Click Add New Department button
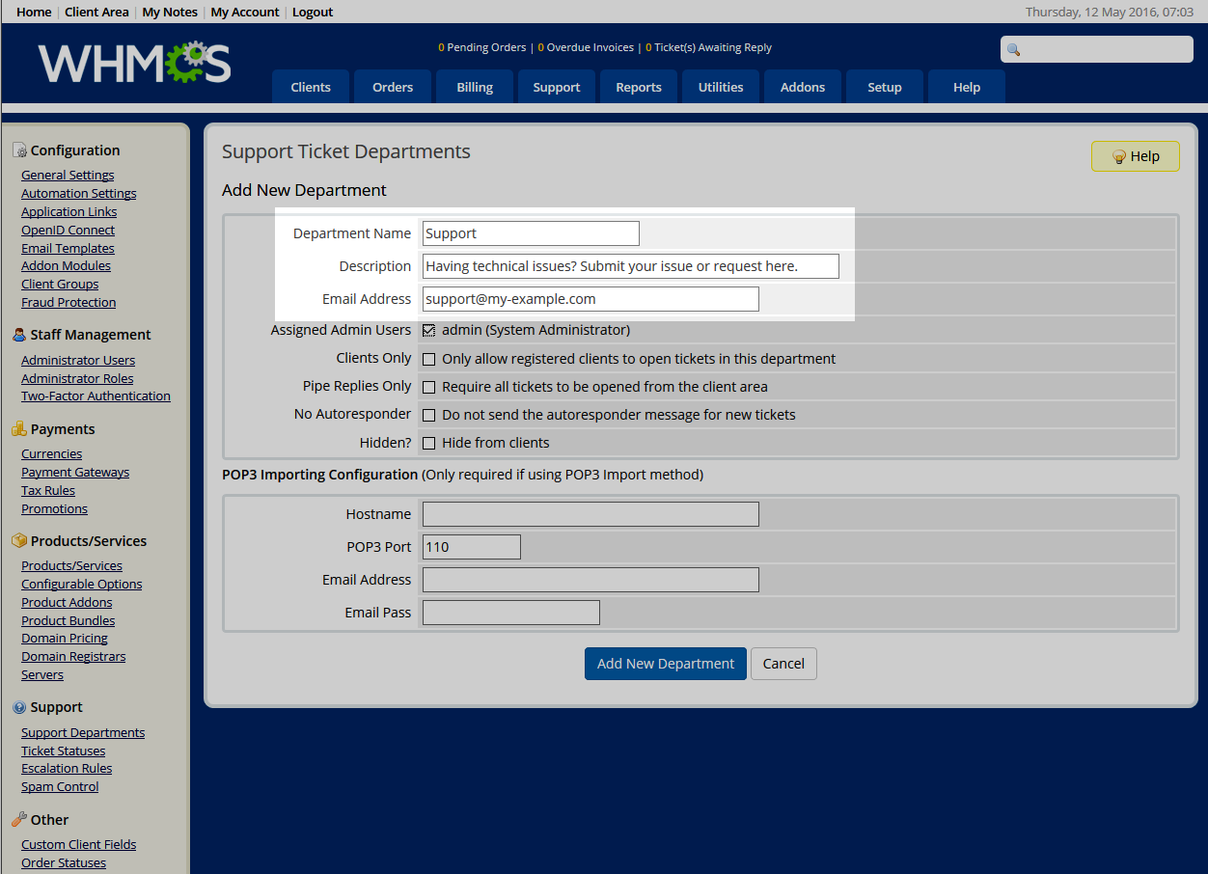The image size is (1208, 874). (x=666, y=664)
